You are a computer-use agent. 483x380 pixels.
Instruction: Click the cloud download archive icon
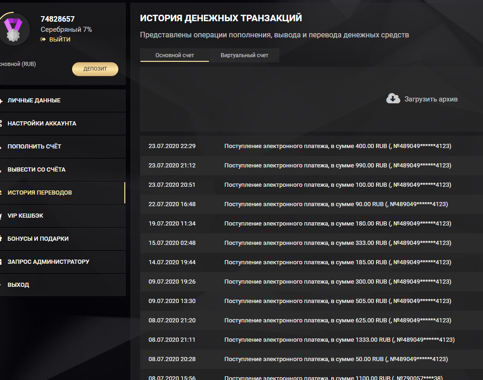(x=393, y=99)
